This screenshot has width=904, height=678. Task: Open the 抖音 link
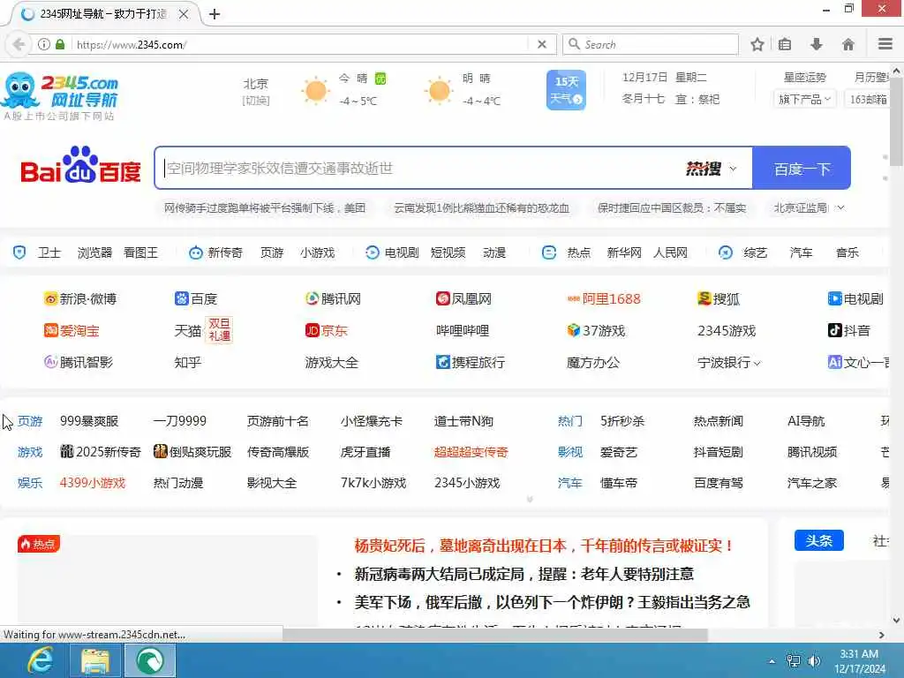point(848,330)
